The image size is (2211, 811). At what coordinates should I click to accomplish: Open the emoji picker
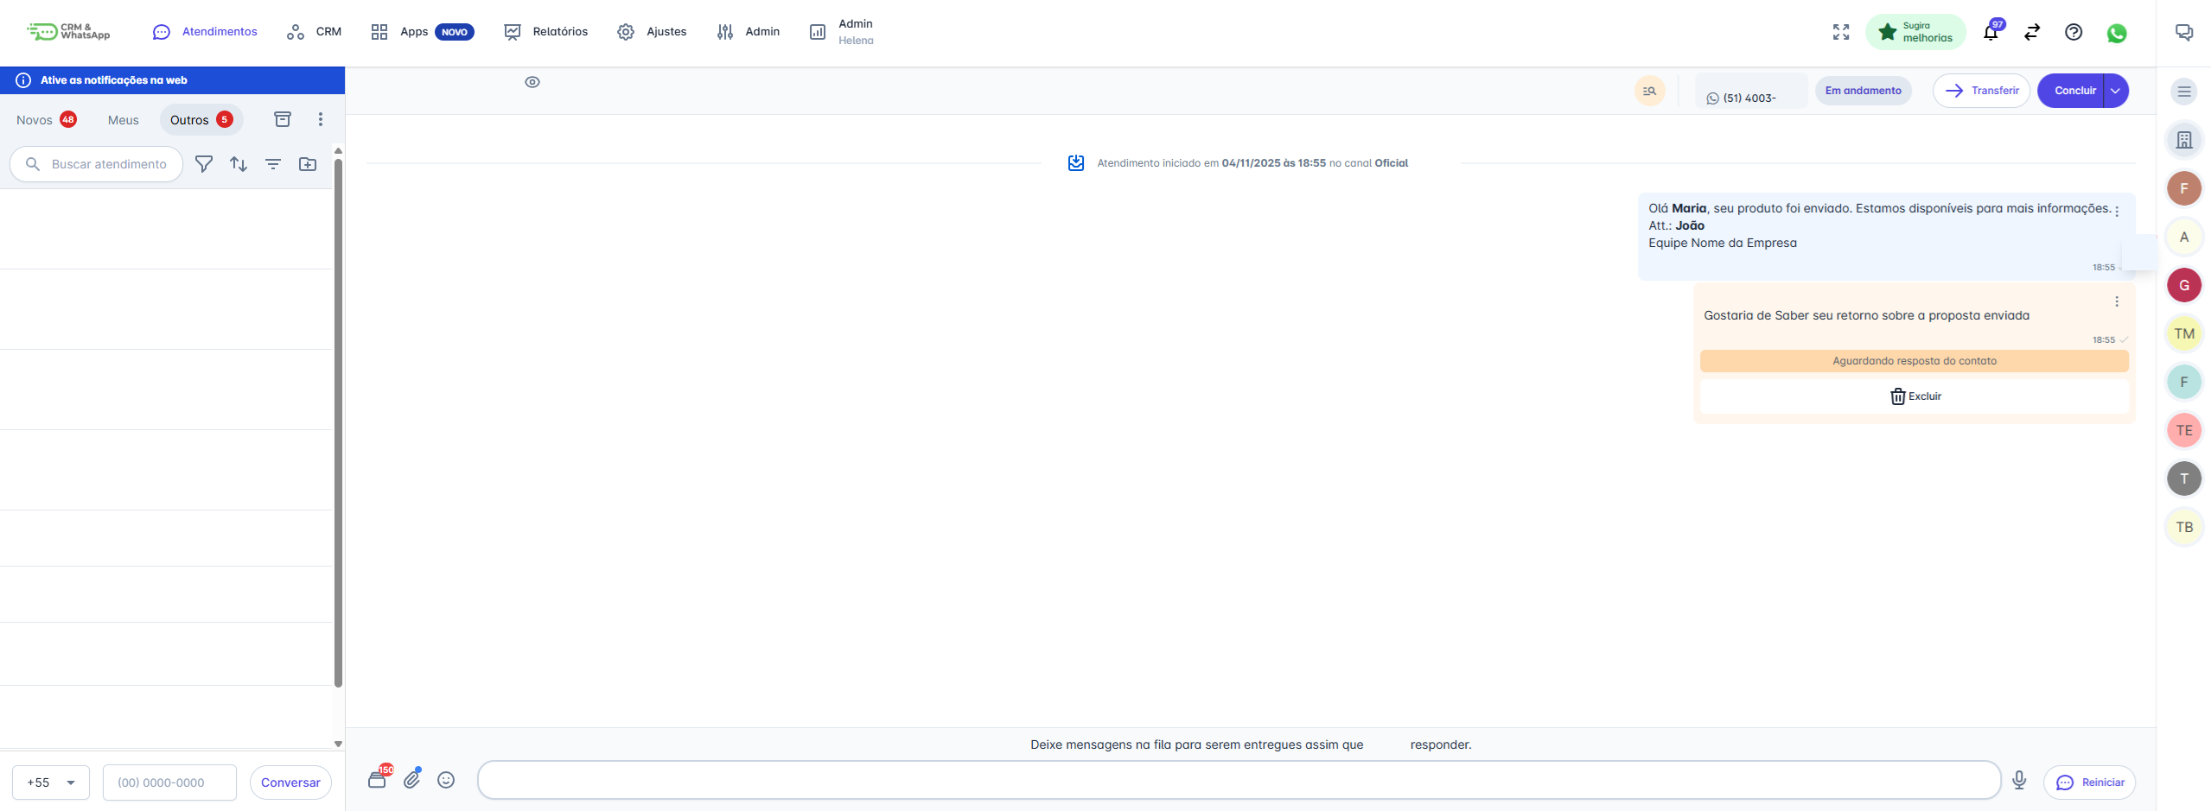446,780
